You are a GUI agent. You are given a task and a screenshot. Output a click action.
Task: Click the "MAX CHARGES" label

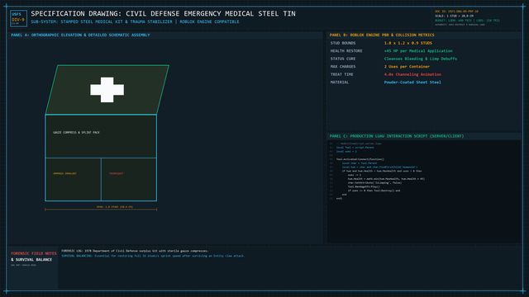[343, 67]
